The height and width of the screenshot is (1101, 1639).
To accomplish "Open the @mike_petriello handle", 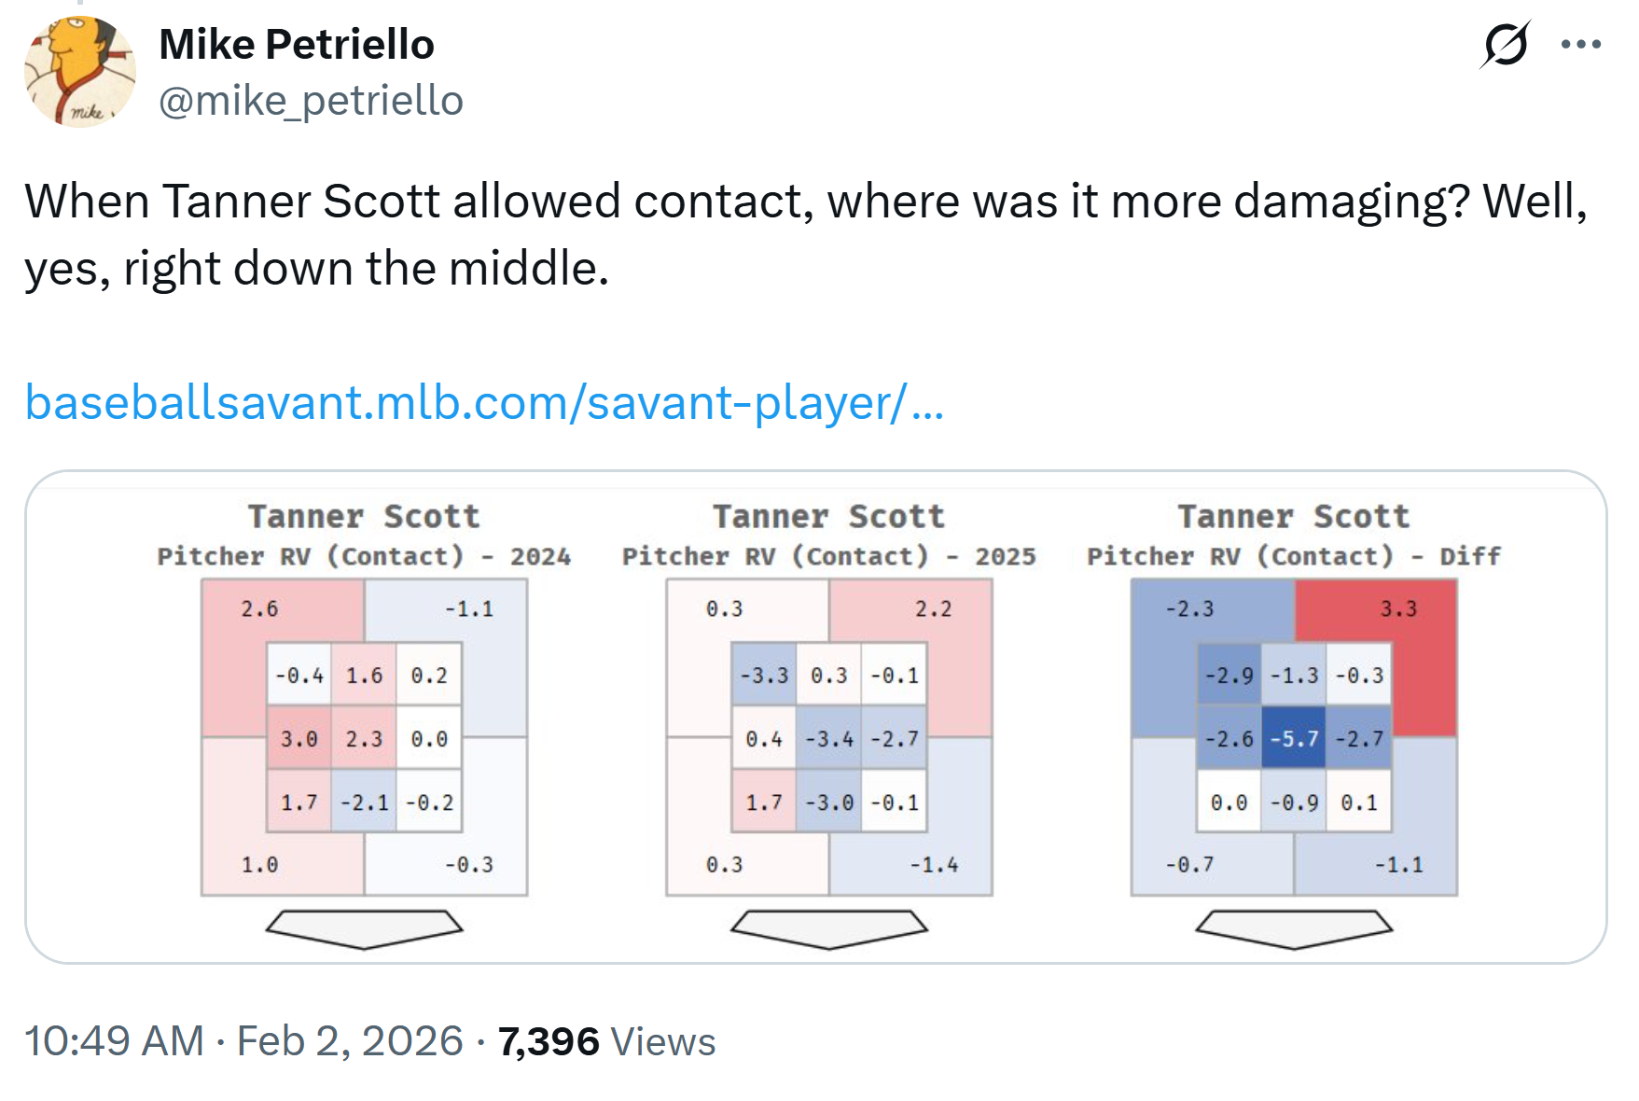I will click(311, 101).
